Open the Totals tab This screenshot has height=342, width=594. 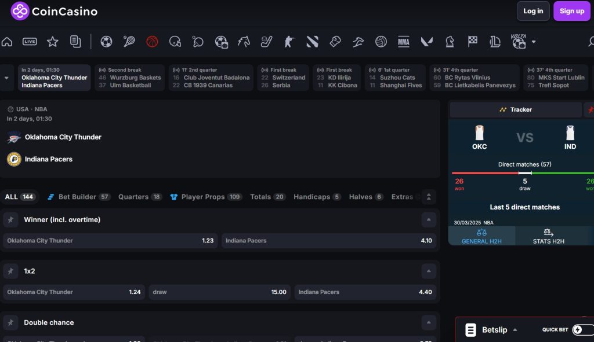point(268,197)
